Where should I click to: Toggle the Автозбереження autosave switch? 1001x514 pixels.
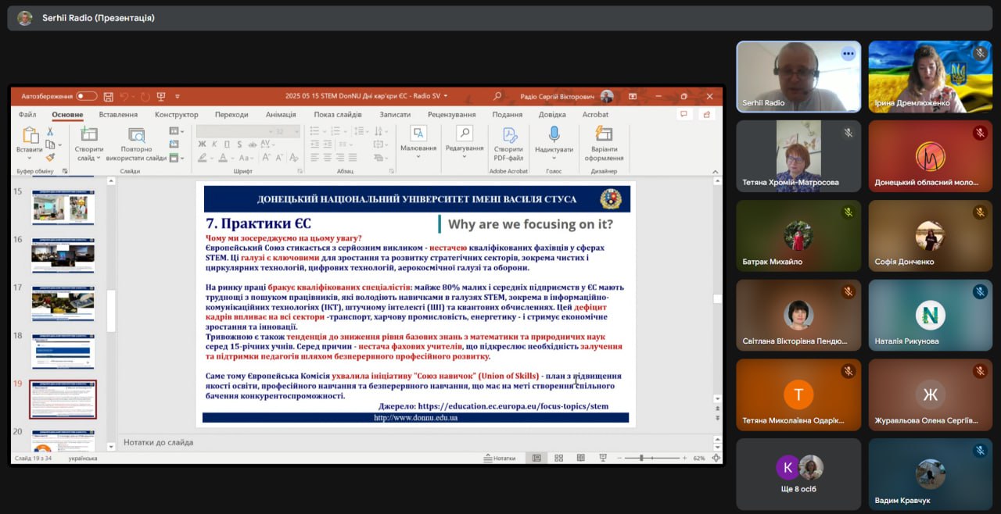coord(86,97)
